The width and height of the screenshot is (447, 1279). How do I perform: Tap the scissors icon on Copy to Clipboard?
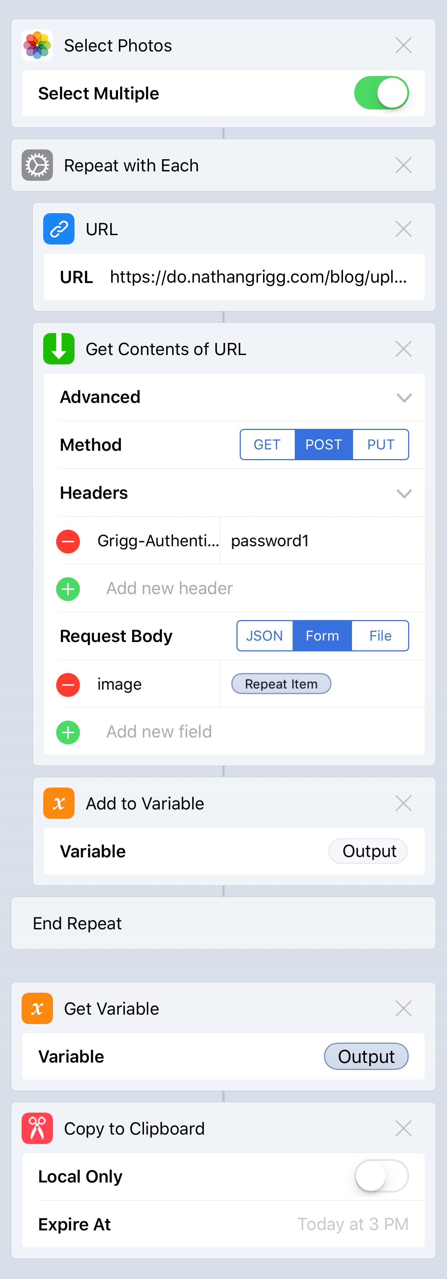[x=37, y=1128]
